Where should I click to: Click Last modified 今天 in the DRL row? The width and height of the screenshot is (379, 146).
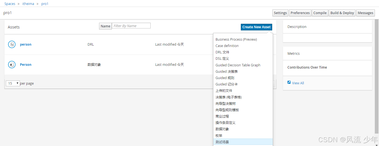point(170,44)
